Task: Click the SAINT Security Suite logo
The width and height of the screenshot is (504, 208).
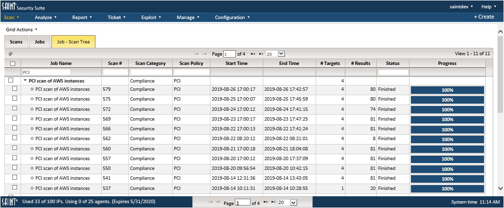Action: (23, 7)
